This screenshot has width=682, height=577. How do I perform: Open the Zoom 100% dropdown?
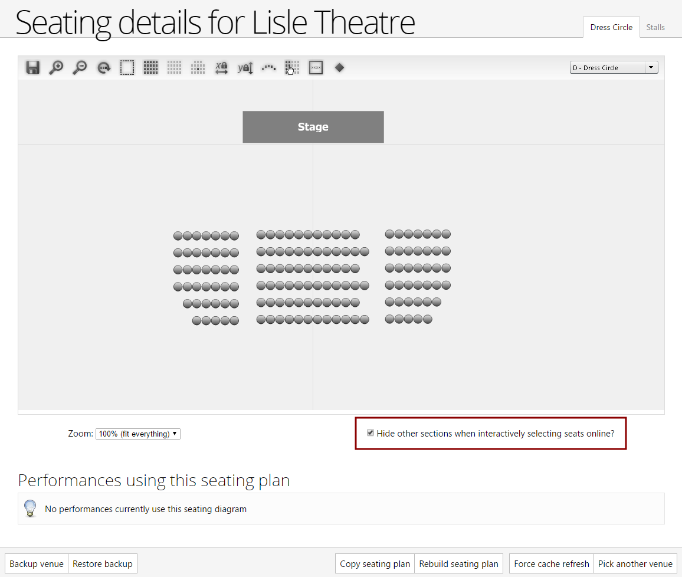coord(138,434)
